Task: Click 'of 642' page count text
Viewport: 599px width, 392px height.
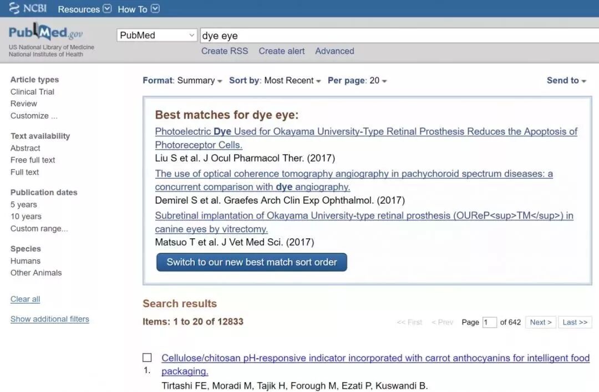Action: pos(510,322)
